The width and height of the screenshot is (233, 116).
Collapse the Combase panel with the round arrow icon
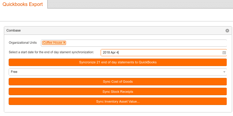click(x=227, y=31)
